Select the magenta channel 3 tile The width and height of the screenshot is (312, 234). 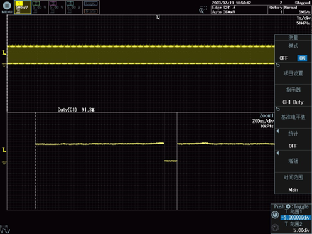[x=57, y=8]
